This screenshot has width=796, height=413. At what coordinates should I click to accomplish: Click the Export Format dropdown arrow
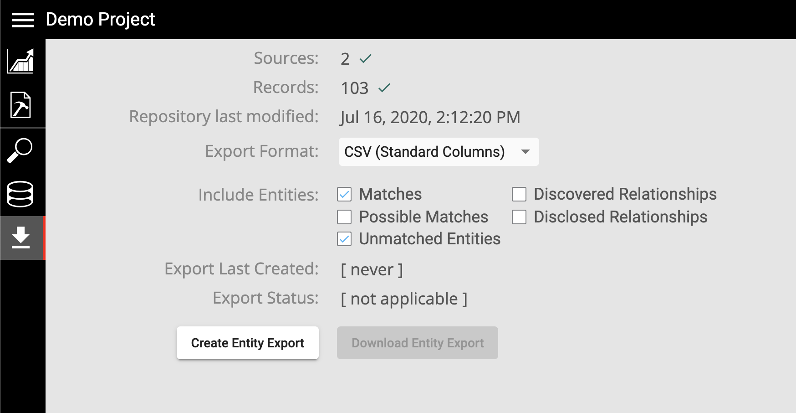[526, 152]
